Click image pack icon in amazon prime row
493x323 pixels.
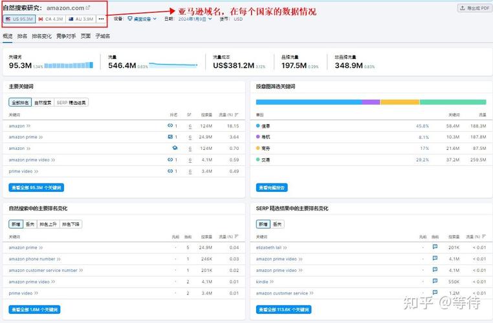coord(170,137)
